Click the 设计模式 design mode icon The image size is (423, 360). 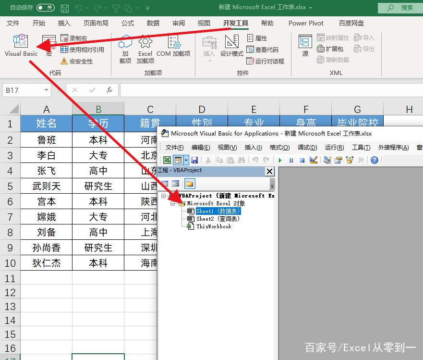231,45
